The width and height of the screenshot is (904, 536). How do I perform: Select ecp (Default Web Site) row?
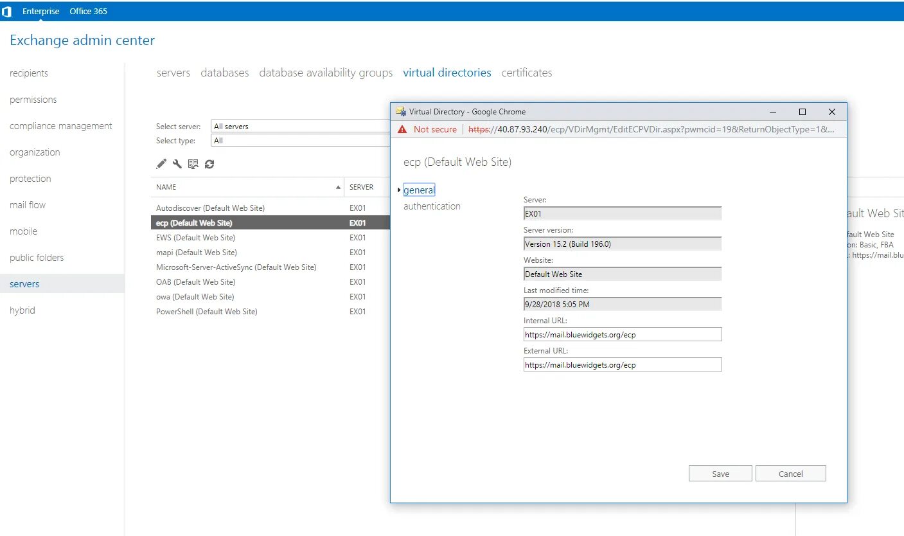(x=270, y=223)
